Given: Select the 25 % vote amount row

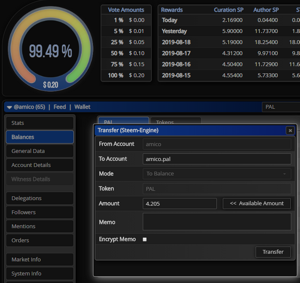Looking at the screenshot, I should (x=126, y=42).
